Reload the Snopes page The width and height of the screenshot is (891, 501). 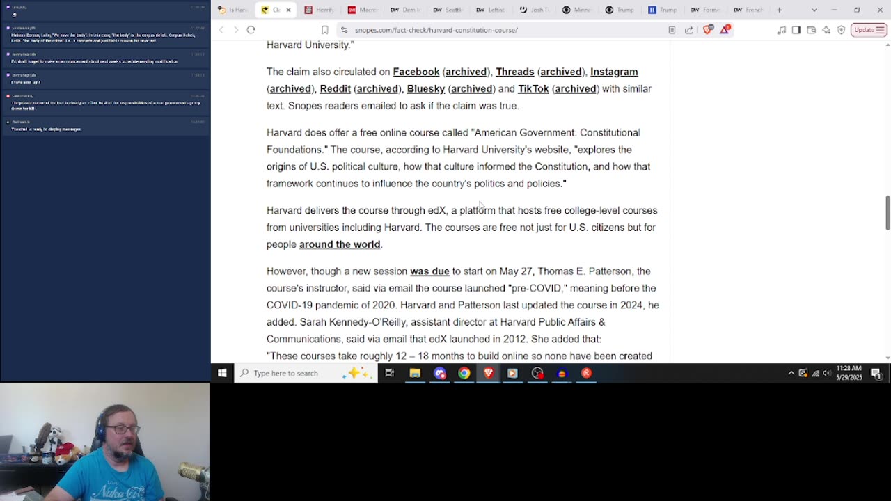(x=251, y=30)
